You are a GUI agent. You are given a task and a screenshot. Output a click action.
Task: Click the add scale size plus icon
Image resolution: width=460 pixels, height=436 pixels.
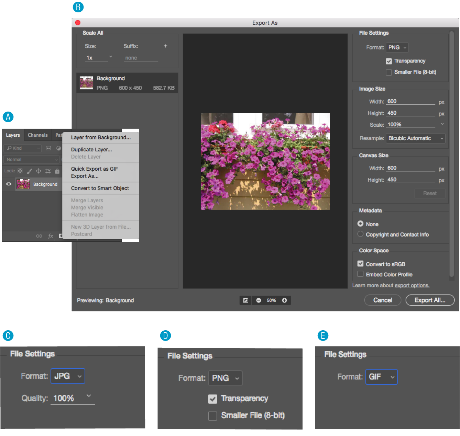[165, 46]
